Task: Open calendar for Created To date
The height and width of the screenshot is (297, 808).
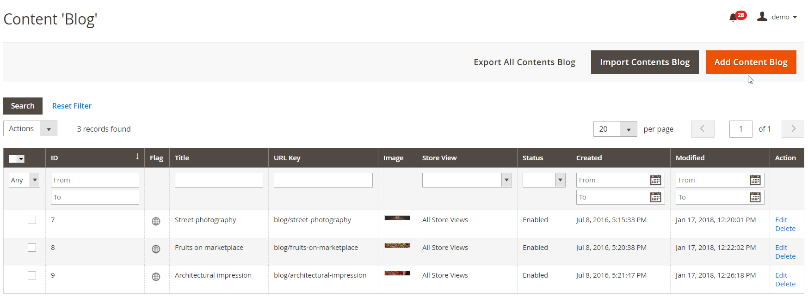Action: click(x=655, y=197)
